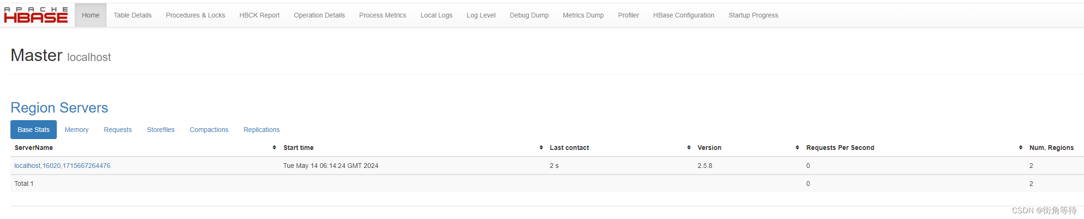The image size is (1084, 219).
Task: Open the Table Details menu item
Action: click(133, 15)
